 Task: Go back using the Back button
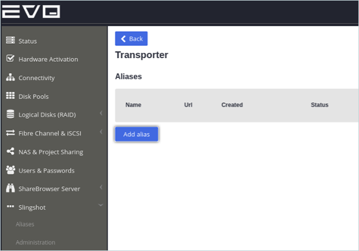[131, 39]
